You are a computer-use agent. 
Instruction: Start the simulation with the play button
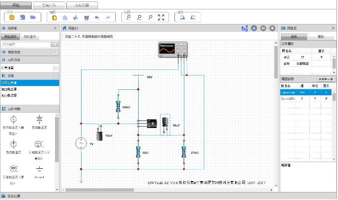coord(254,28)
